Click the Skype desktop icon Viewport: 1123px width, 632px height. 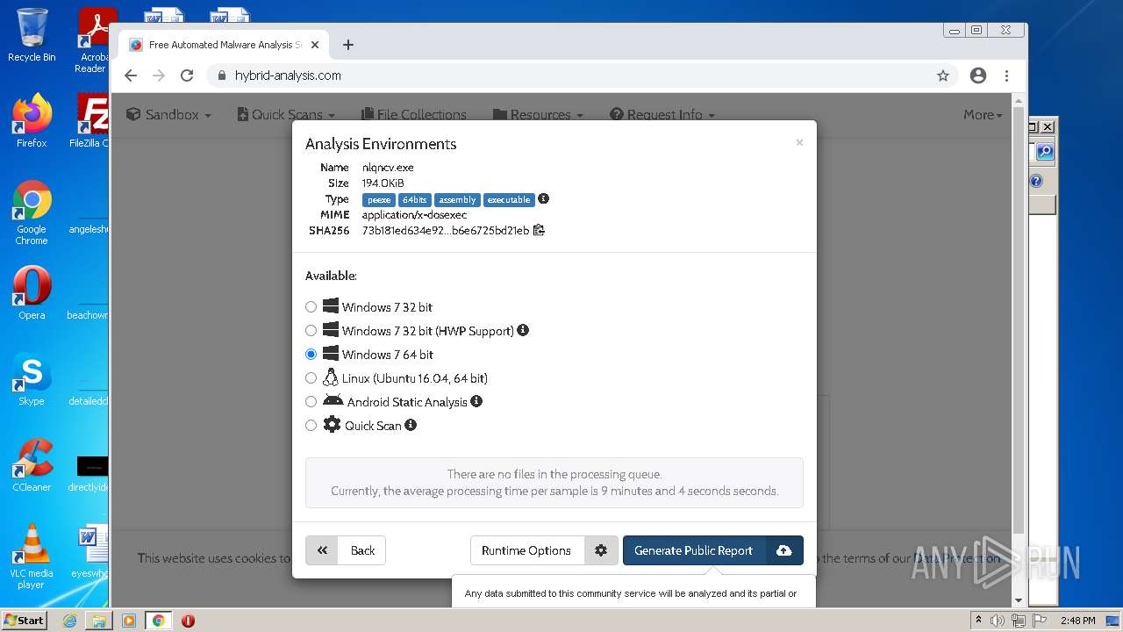[x=32, y=379]
